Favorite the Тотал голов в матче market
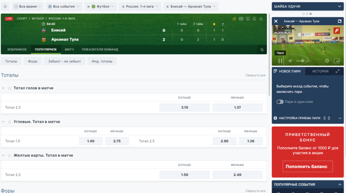346x193 pixels. point(9,88)
